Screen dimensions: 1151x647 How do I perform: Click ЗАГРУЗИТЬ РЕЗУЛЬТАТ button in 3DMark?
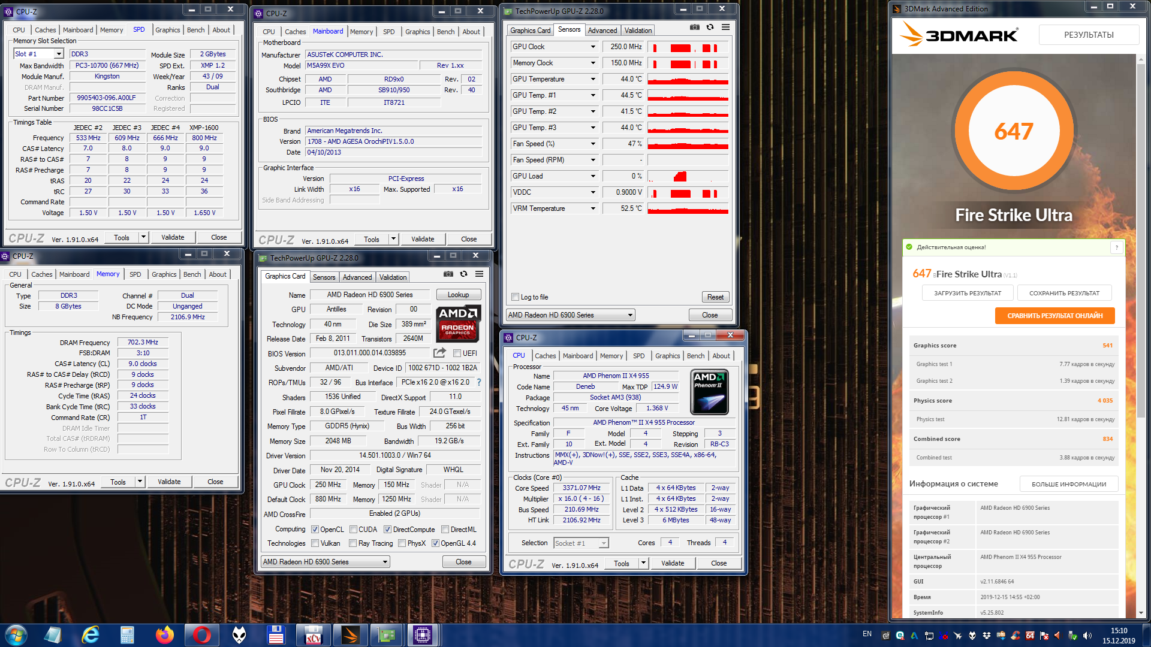pos(968,293)
